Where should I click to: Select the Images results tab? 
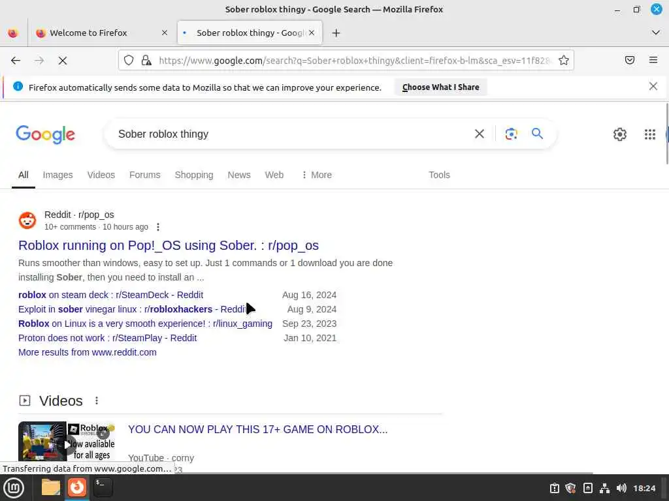[x=57, y=175]
